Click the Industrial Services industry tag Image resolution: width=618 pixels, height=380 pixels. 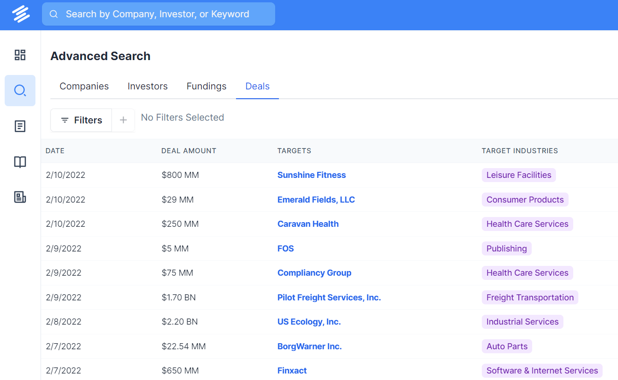(x=522, y=322)
